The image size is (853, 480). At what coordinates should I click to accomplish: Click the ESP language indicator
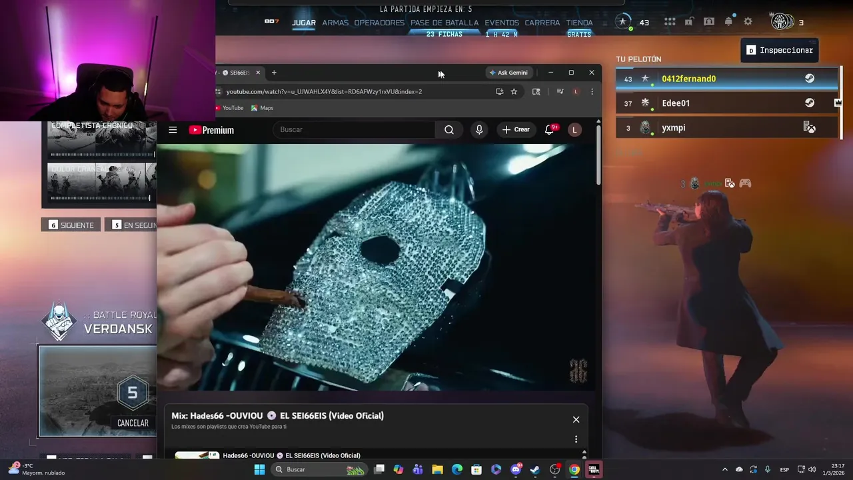785,469
